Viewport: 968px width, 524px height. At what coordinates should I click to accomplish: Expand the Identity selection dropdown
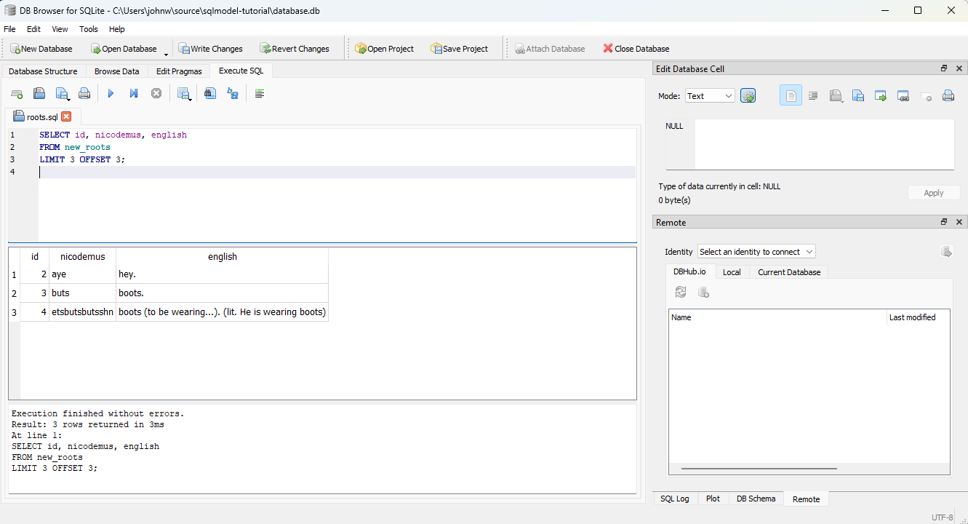(756, 252)
